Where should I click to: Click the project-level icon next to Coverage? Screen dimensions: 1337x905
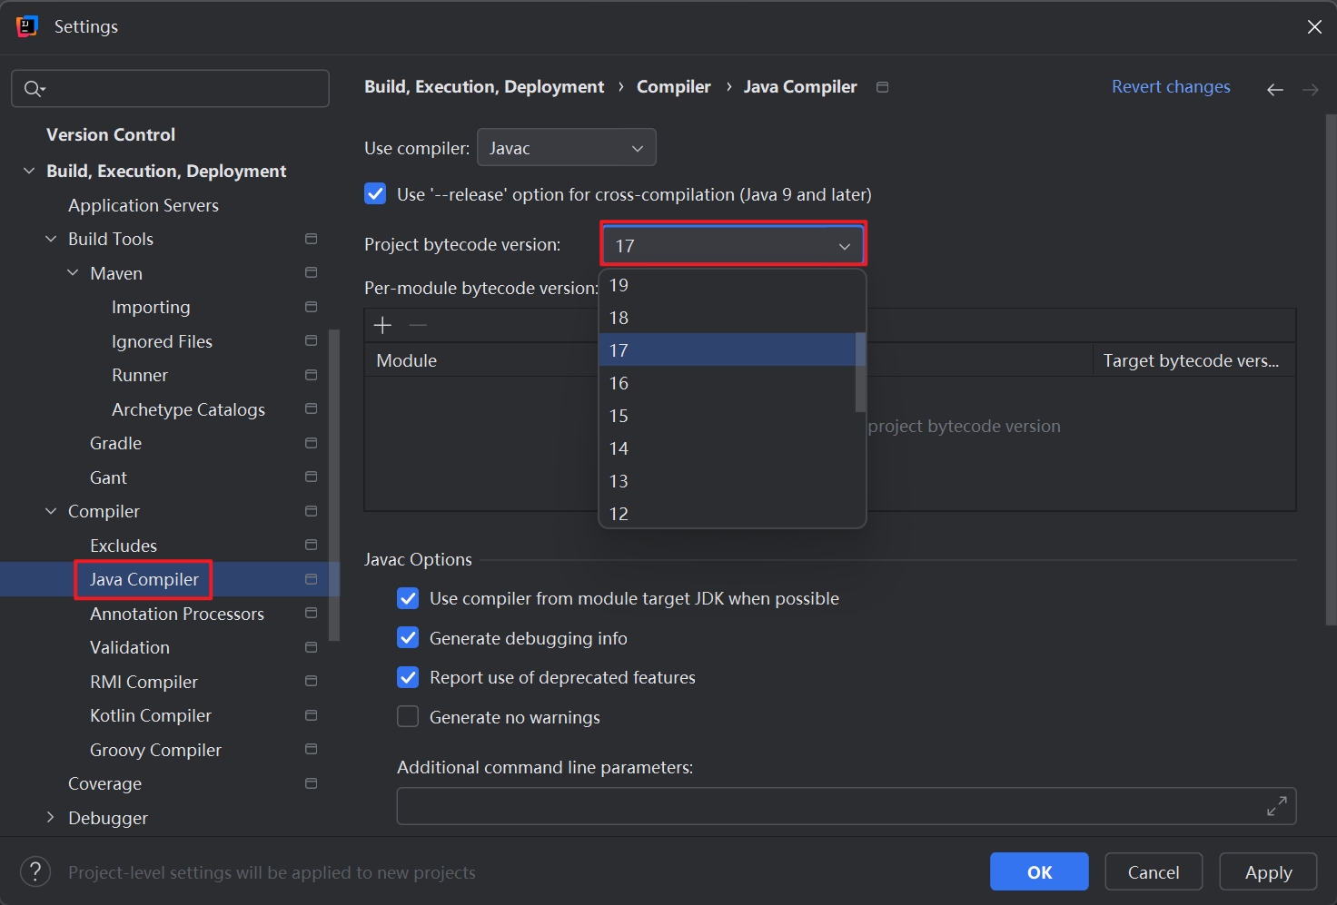[x=312, y=783]
